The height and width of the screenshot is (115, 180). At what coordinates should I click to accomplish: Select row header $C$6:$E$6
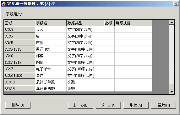click(19, 49)
